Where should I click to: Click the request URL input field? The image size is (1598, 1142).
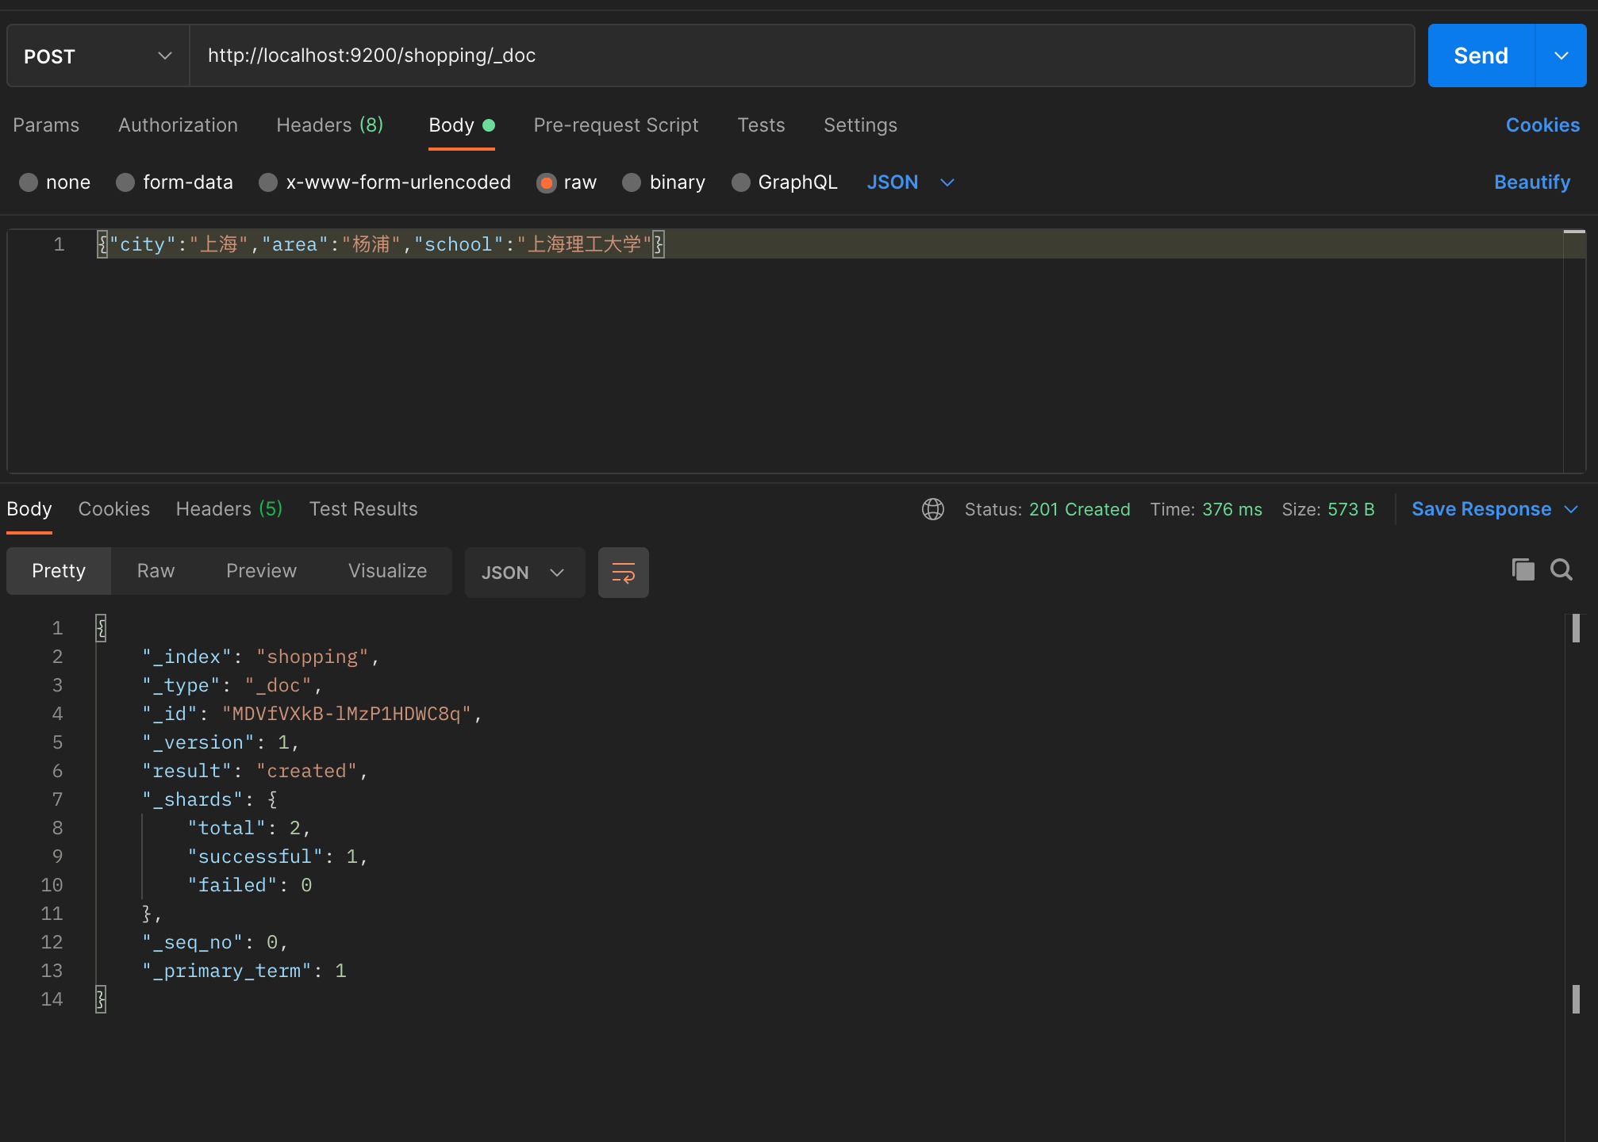(x=801, y=56)
